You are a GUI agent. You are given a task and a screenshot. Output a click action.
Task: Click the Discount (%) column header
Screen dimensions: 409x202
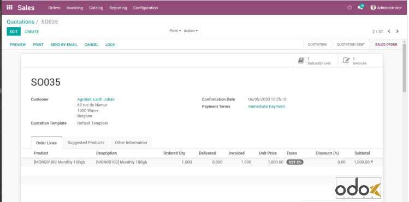(327, 153)
